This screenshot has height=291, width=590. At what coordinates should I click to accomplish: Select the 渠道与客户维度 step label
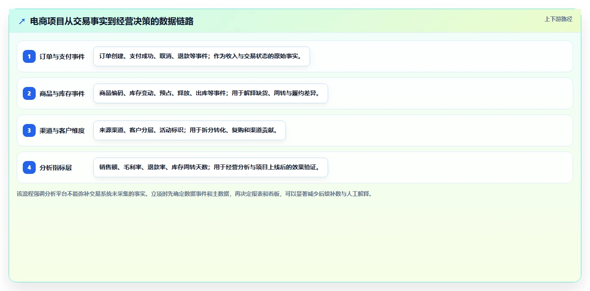click(62, 130)
